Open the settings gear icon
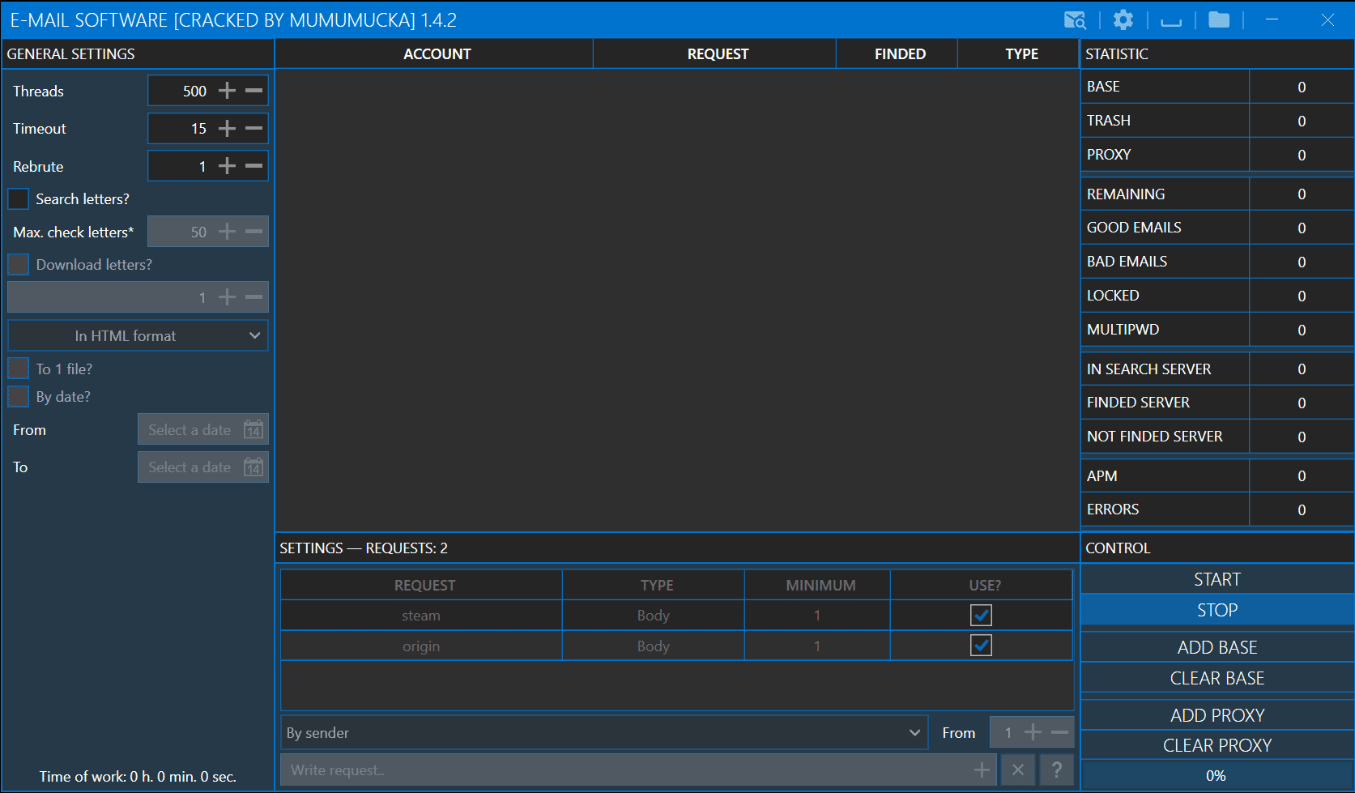The image size is (1355, 793). pos(1123,20)
